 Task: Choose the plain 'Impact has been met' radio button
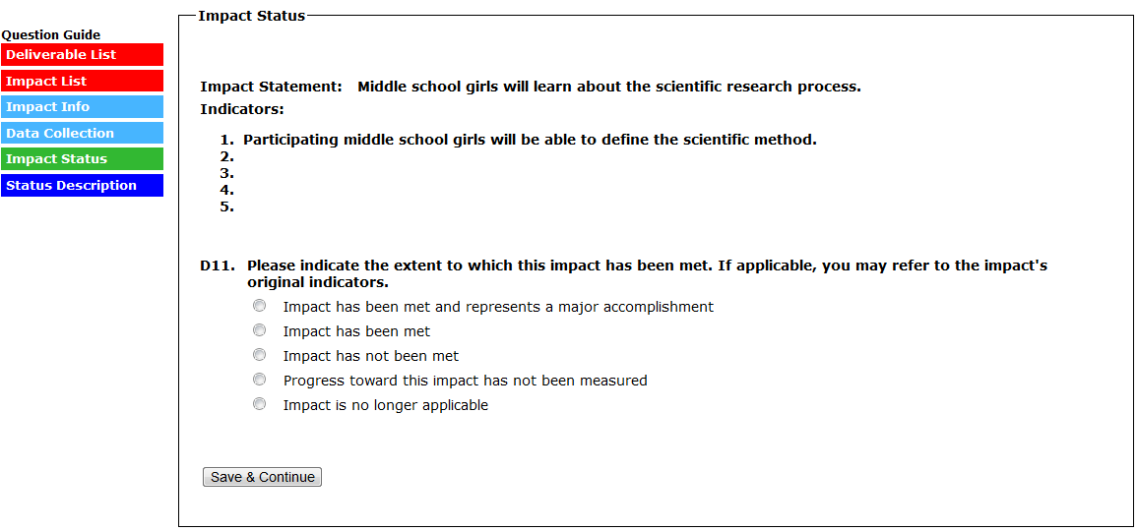pyautogui.click(x=260, y=330)
